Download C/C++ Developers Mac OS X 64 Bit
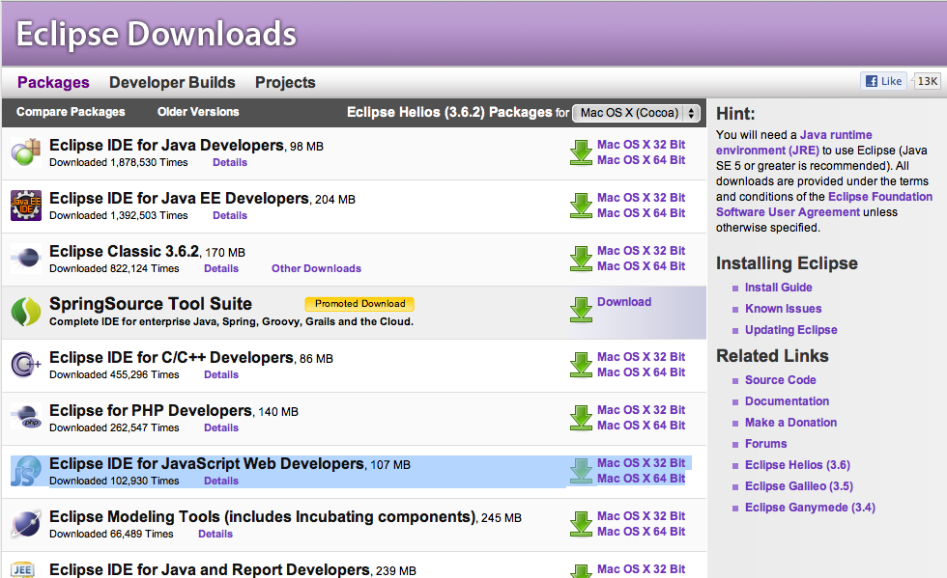The width and height of the screenshot is (947, 578). 641,372
